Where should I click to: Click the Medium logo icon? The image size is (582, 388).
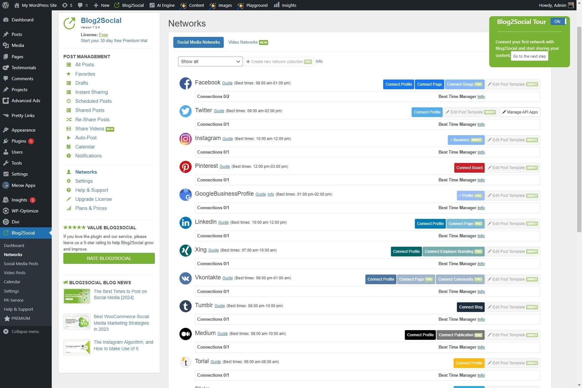[x=185, y=334]
